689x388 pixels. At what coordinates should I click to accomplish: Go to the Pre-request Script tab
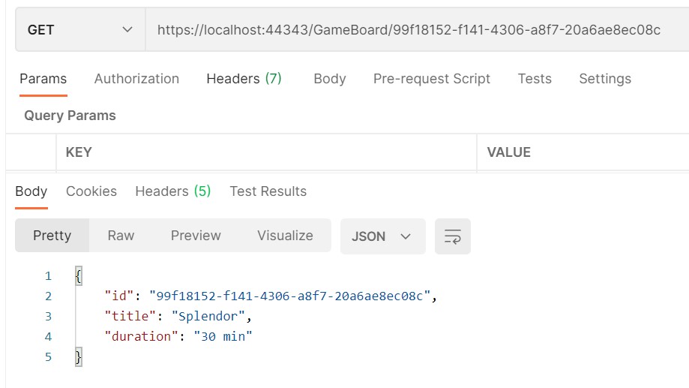point(431,79)
